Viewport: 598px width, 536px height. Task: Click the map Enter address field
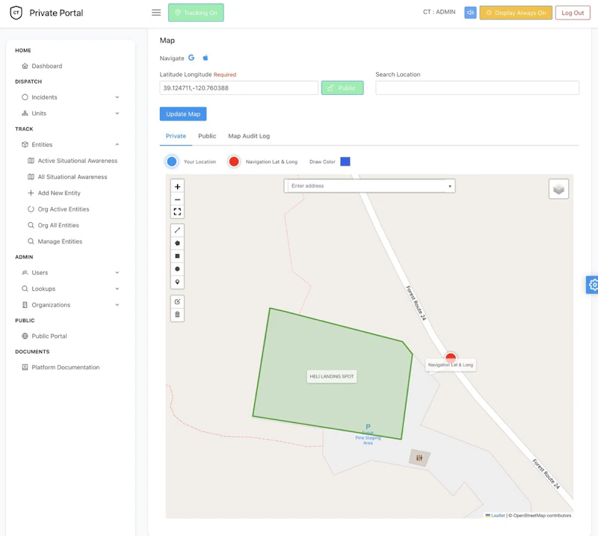[x=366, y=186]
